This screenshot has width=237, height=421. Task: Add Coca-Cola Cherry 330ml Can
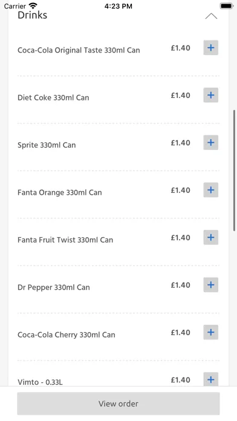[210, 333]
